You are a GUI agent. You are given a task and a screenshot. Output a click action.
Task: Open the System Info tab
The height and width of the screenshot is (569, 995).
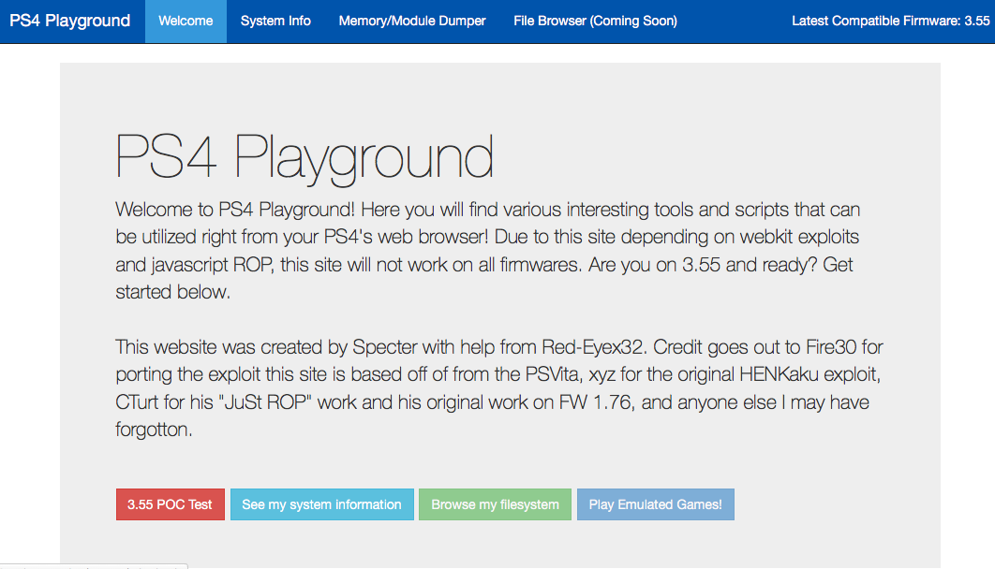click(275, 21)
